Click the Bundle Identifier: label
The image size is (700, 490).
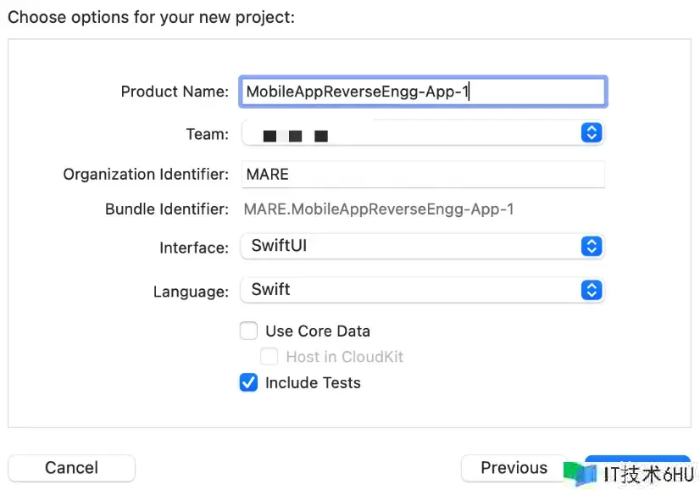(x=167, y=209)
